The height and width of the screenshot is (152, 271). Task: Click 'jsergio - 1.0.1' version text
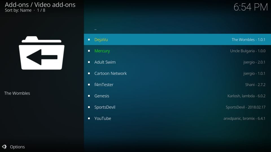tap(254, 73)
